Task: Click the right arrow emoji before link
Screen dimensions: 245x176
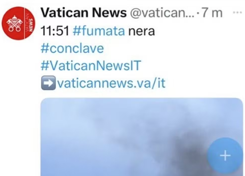Action: coord(48,83)
